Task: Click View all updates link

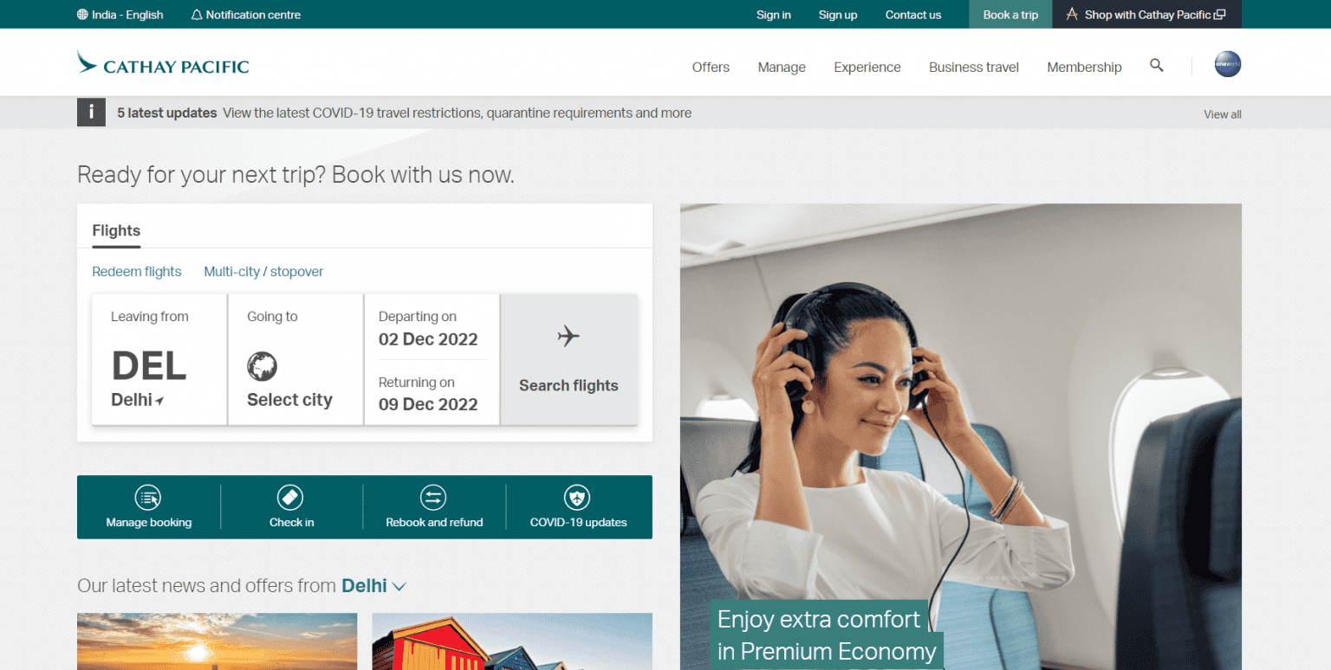Action: (x=1222, y=114)
